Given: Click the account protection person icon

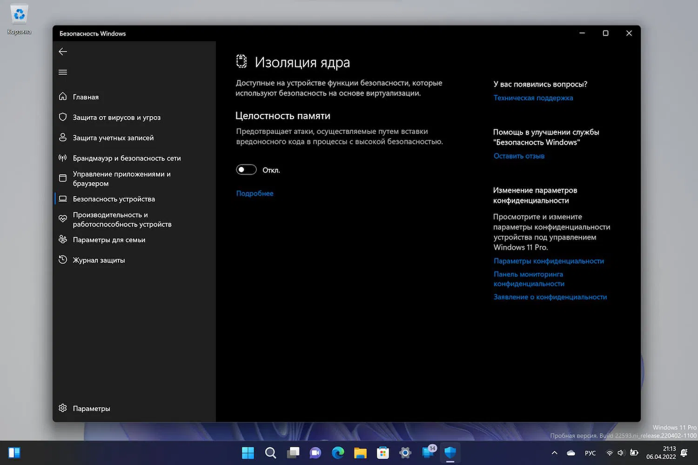Looking at the screenshot, I should pos(63,137).
